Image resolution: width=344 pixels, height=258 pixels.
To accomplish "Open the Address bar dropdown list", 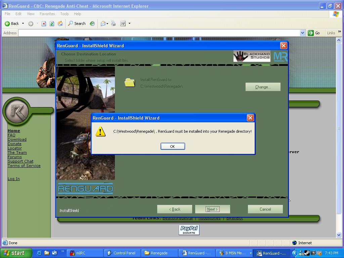I will (x=302, y=33).
